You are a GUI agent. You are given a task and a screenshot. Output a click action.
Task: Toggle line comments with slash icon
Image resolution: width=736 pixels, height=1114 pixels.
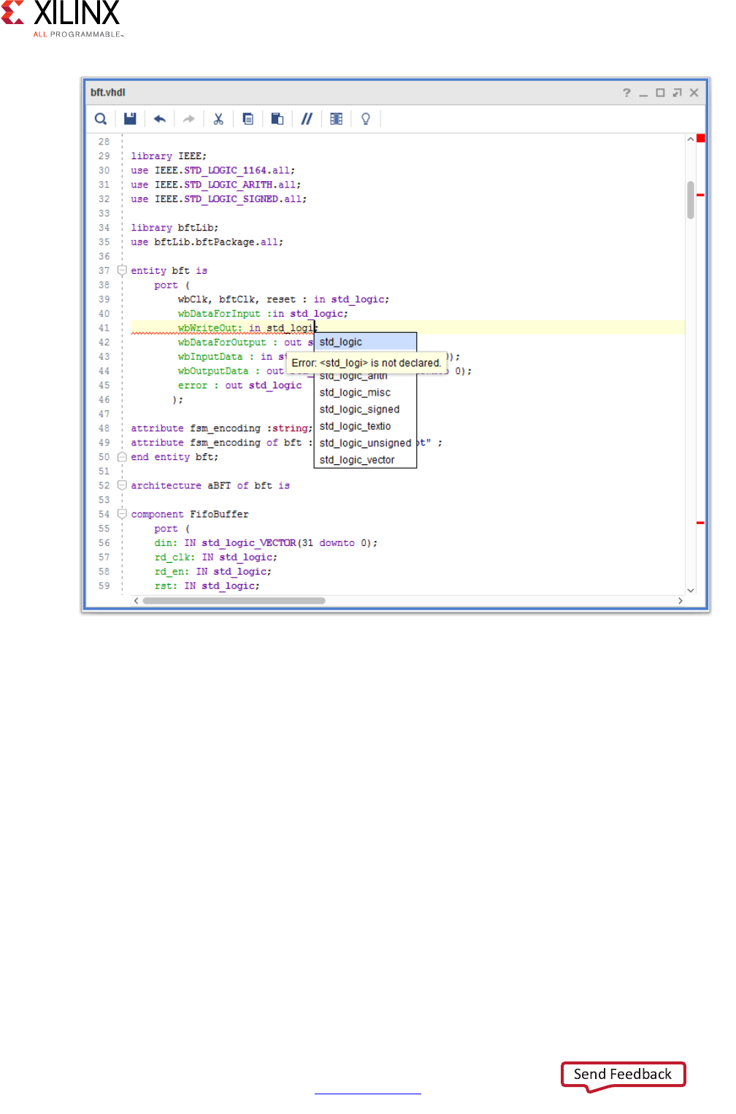[307, 119]
